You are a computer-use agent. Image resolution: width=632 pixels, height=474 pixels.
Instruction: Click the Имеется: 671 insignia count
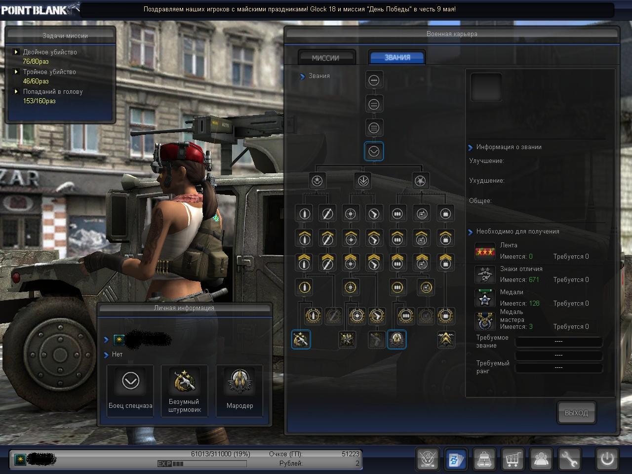pos(519,280)
